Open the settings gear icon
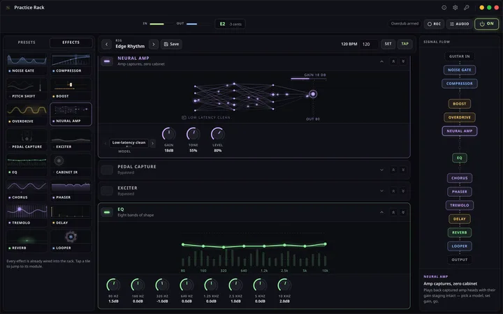Viewport: 503px width, 314px height. [455, 8]
